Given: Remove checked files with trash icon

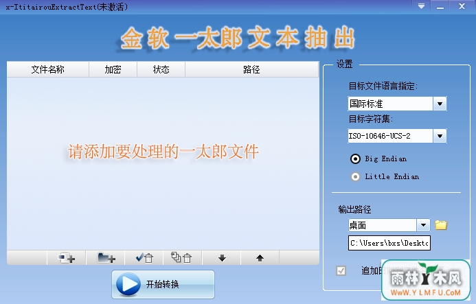Looking at the screenshot, I should (x=144, y=258).
